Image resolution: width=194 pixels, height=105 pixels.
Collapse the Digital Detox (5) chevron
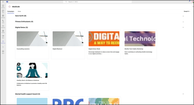[183, 27]
